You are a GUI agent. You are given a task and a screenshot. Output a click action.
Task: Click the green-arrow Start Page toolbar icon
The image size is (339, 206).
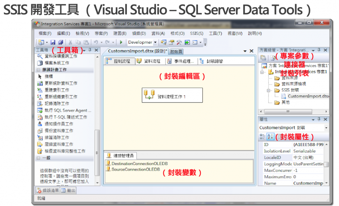pos(187,42)
